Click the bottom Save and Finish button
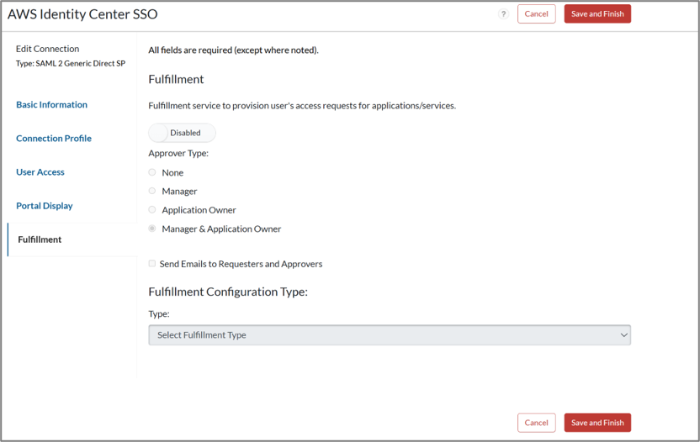This screenshot has width=700, height=442. click(597, 423)
